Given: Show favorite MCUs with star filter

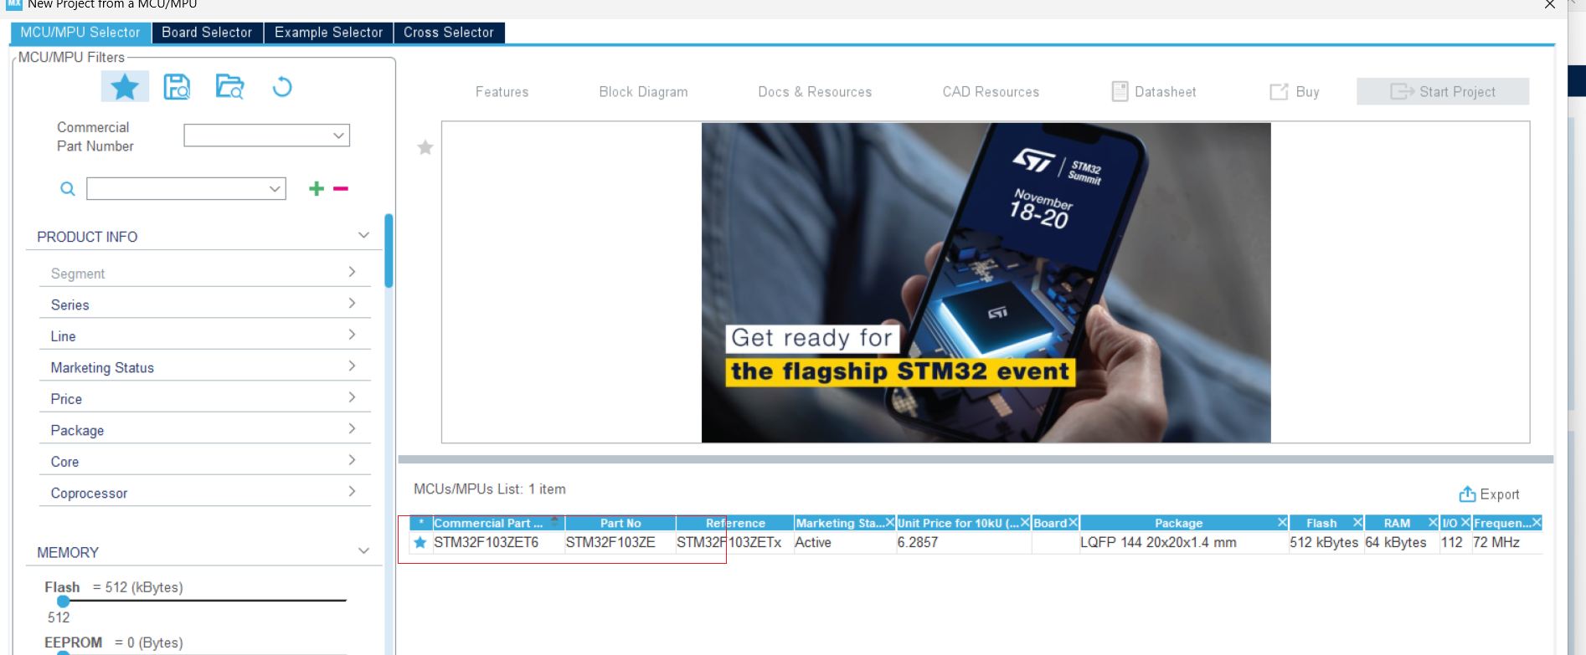Looking at the screenshot, I should 125,87.
